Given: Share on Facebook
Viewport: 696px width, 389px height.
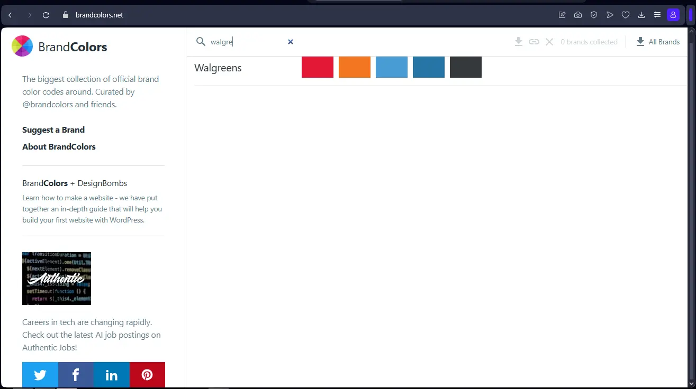Looking at the screenshot, I should point(76,375).
